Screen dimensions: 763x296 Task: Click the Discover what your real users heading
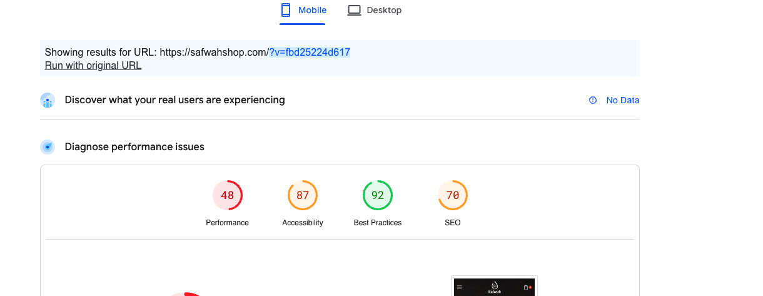175,100
